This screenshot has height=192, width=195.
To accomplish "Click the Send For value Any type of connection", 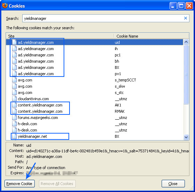I will click(x=46, y=168).
